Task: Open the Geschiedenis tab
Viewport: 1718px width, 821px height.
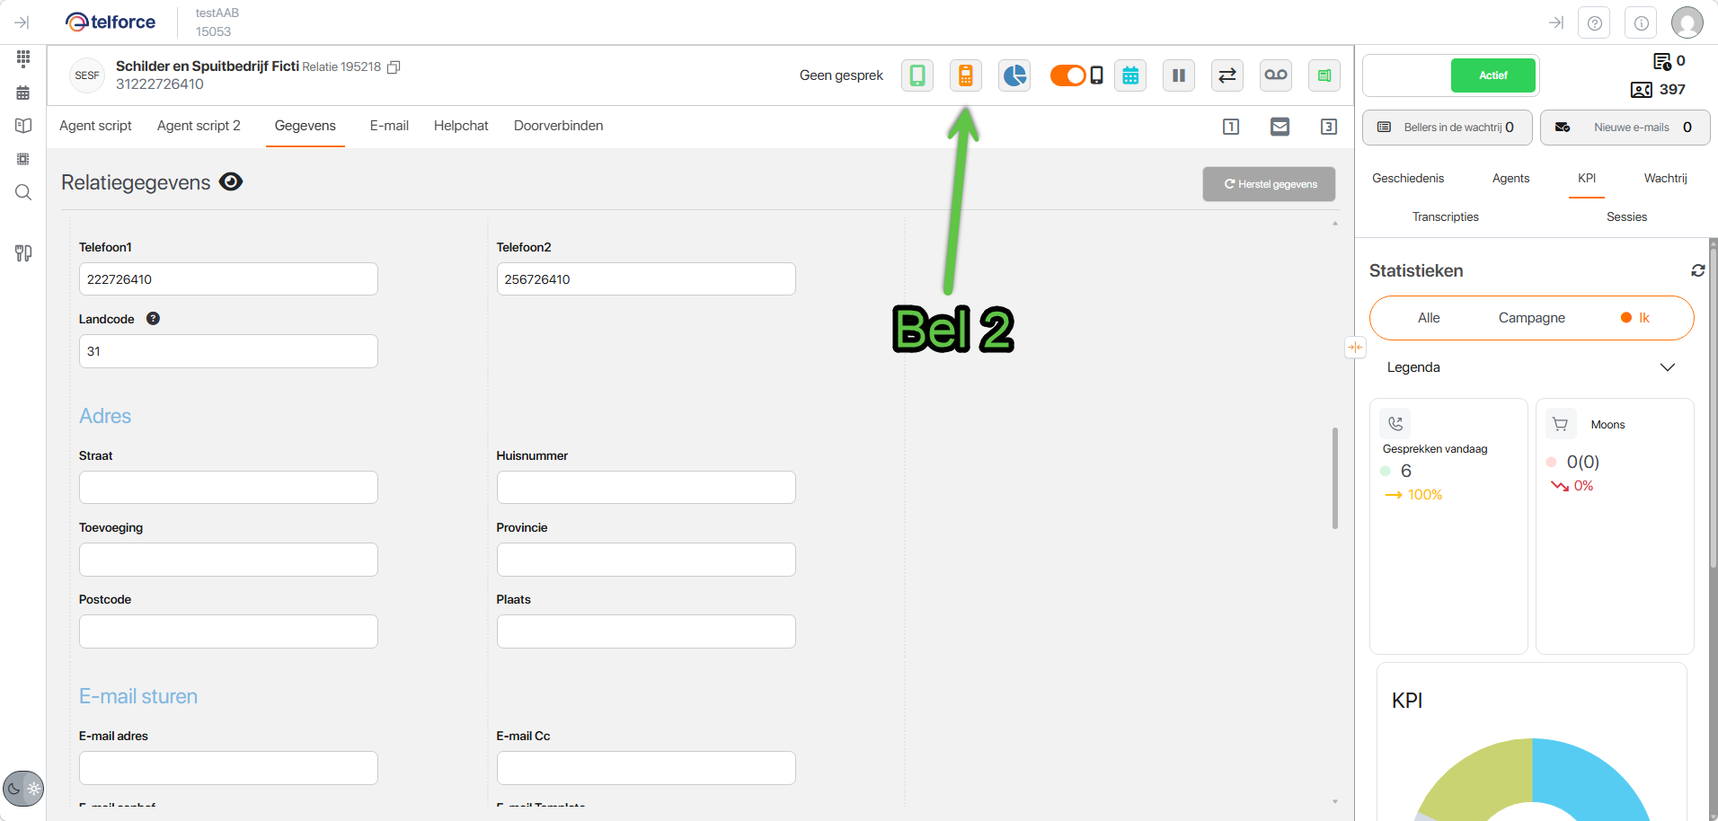Action: pyautogui.click(x=1408, y=178)
